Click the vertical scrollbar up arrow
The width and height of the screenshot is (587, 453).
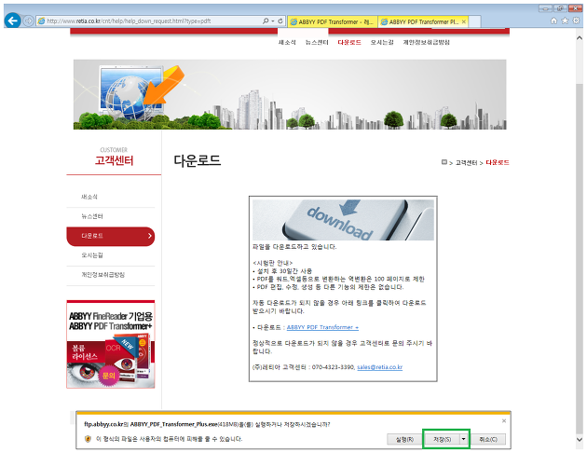pyautogui.click(x=580, y=38)
